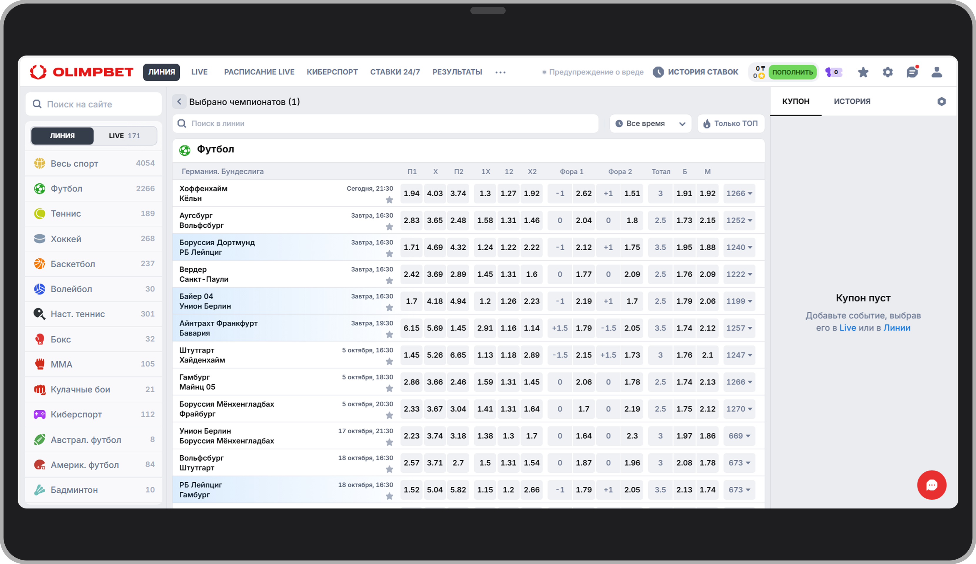Open the user profile icon
This screenshot has width=976, height=564.
click(937, 72)
